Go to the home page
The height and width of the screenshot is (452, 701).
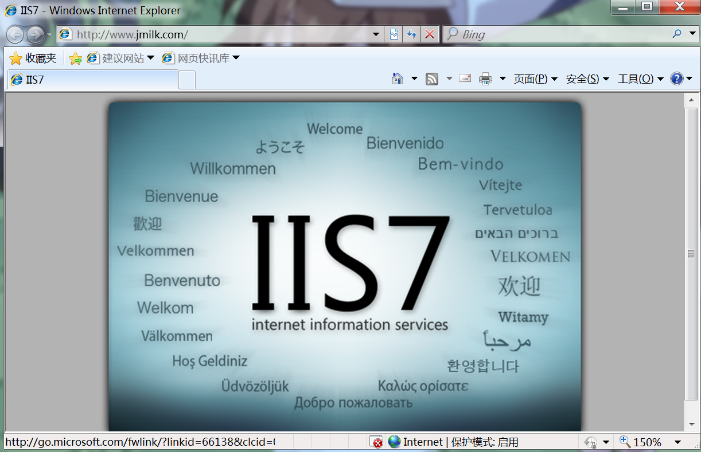pos(398,78)
